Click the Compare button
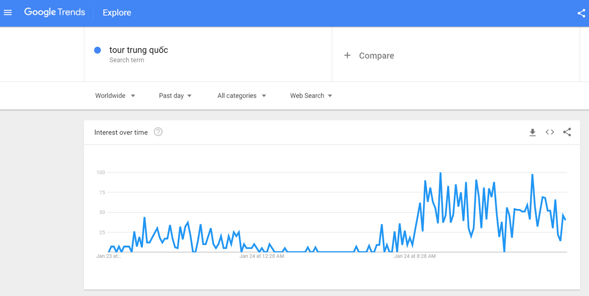 [376, 56]
